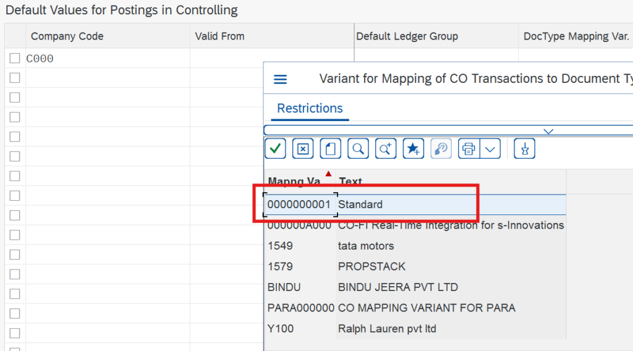
Task: Switch to the Restrictions tab
Action: [310, 108]
